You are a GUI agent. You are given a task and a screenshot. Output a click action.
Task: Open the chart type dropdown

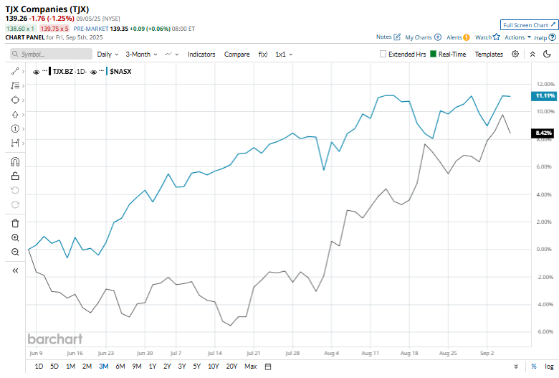[x=171, y=55]
